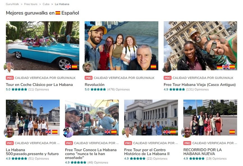
Task: Open the Free Tour Habana Vieja title
Action: click(x=200, y=85)
